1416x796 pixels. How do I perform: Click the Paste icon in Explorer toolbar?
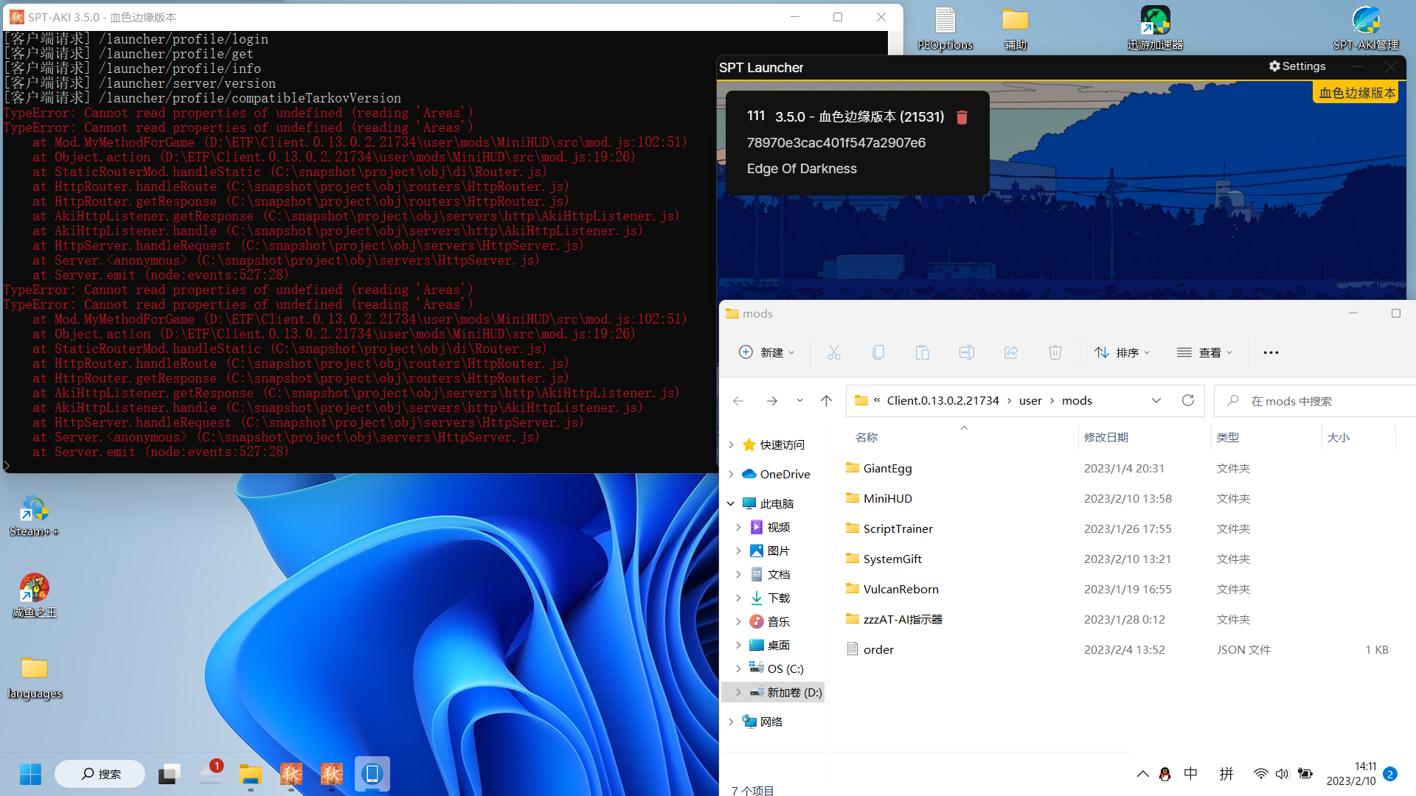click(x=922, y=352)
